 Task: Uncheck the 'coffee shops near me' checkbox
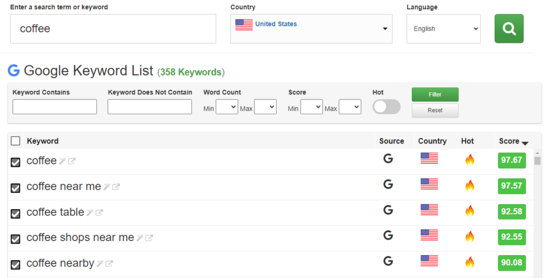[15, 239]
